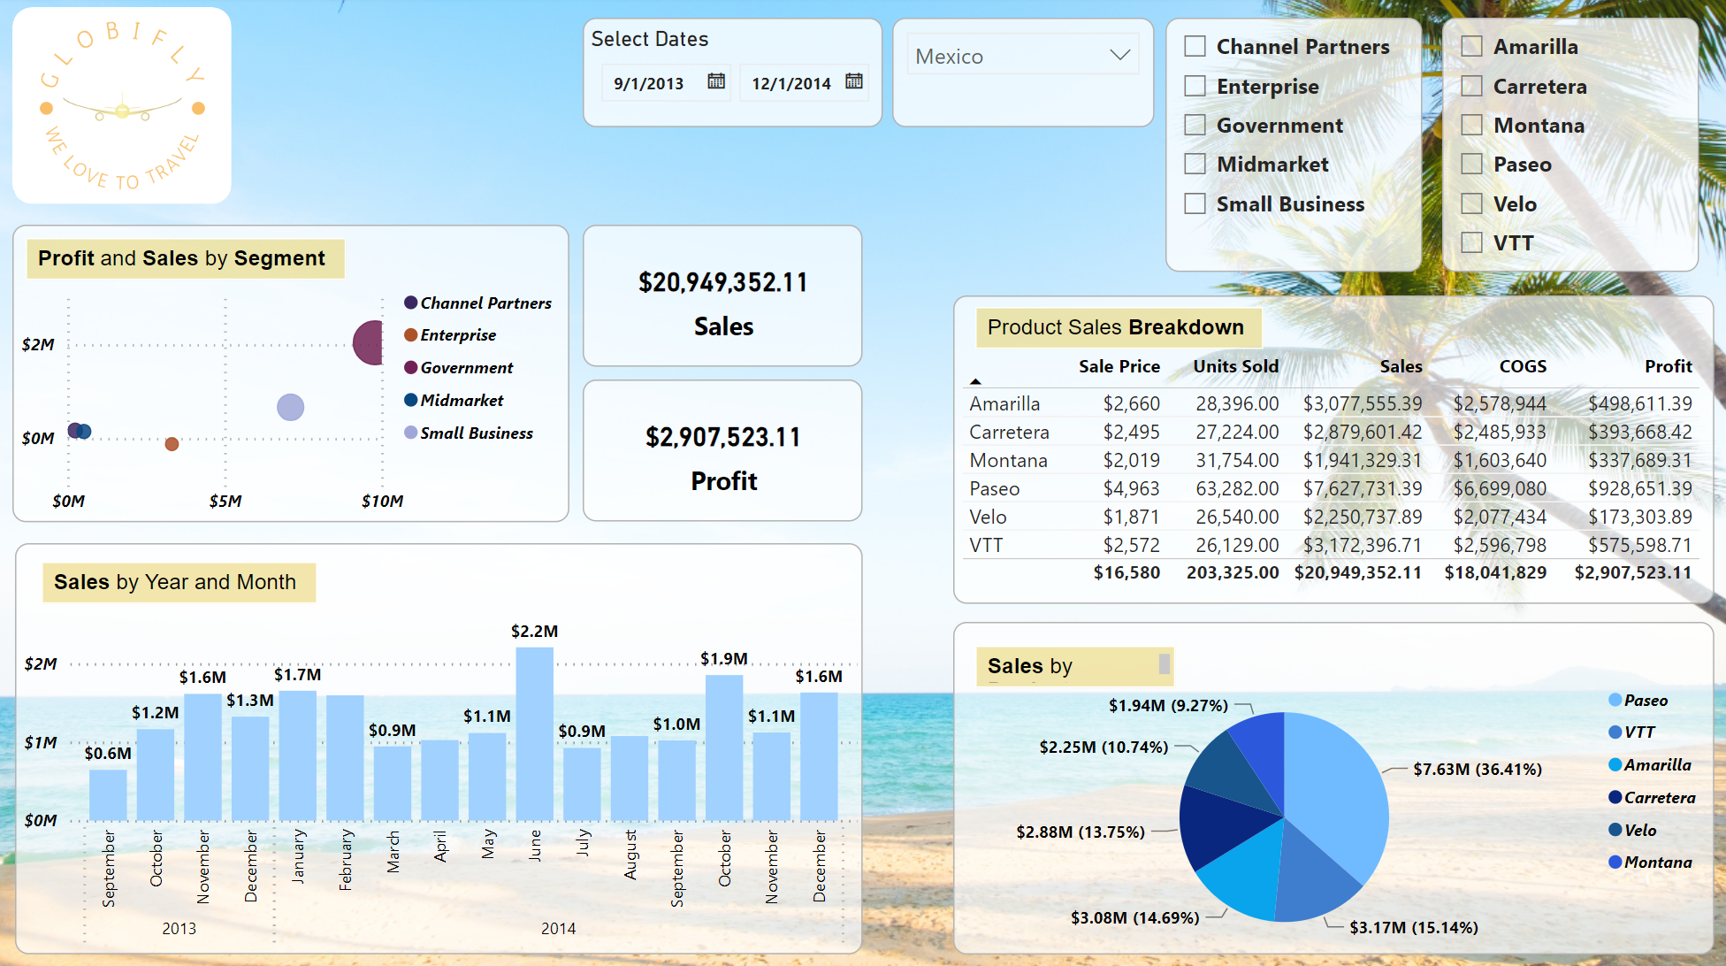Click the Paseo pie legend entry
1726x966 pixels.
tap(1638, 700)
